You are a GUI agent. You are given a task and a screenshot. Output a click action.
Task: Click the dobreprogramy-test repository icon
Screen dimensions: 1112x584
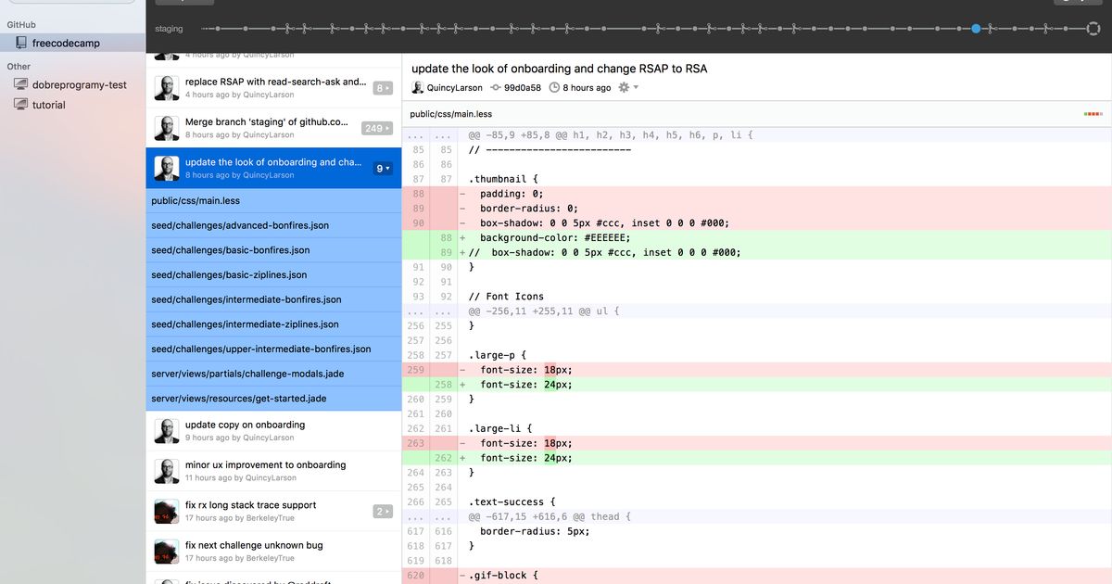20,84
